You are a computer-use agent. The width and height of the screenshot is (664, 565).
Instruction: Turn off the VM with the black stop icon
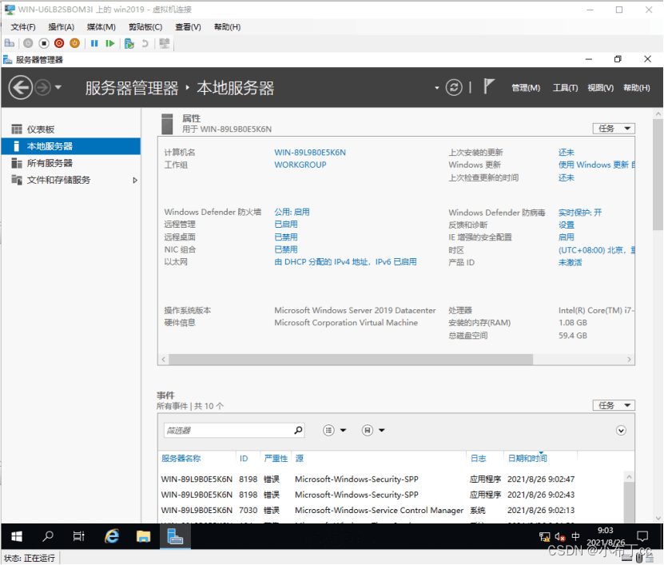44,43
